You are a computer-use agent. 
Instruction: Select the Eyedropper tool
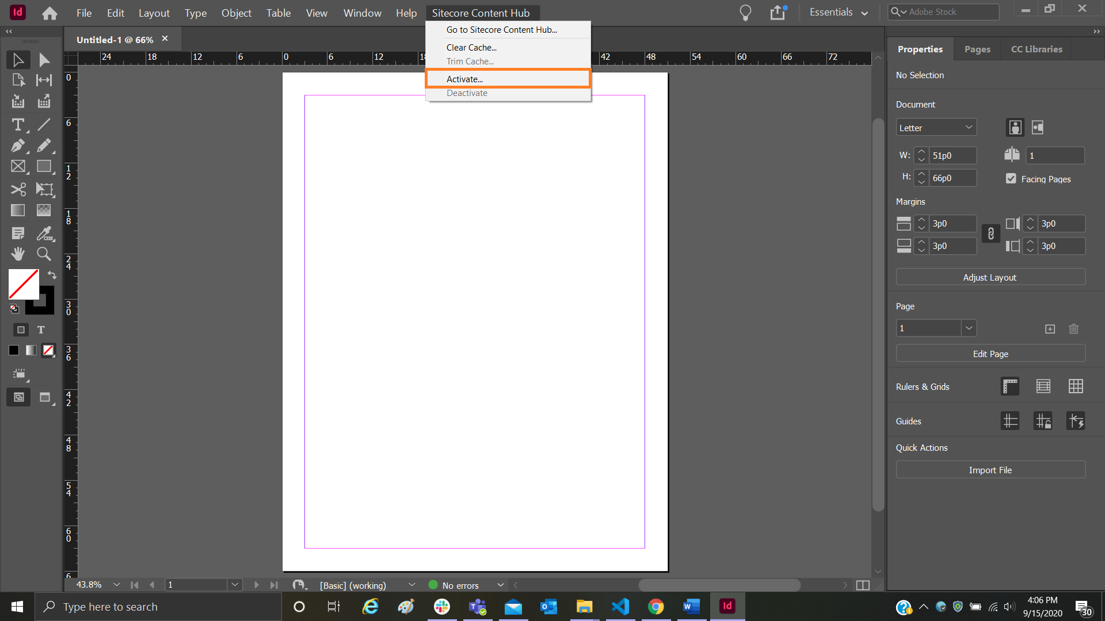[44, 233]
